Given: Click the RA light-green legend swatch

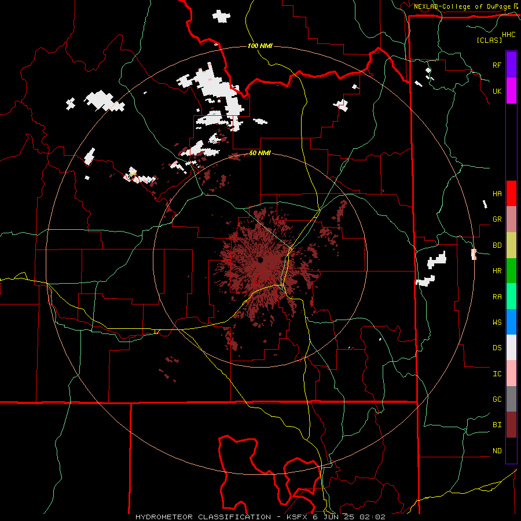Looking at the screenshot, I should tap(511, 296).
